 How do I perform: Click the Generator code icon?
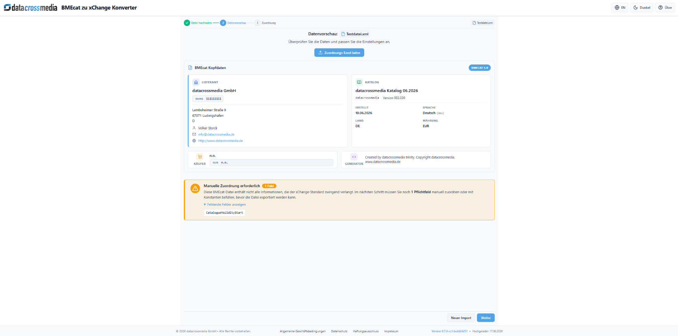point(354,157)
